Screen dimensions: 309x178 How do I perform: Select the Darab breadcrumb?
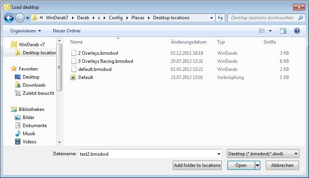[x=83, y=18]
